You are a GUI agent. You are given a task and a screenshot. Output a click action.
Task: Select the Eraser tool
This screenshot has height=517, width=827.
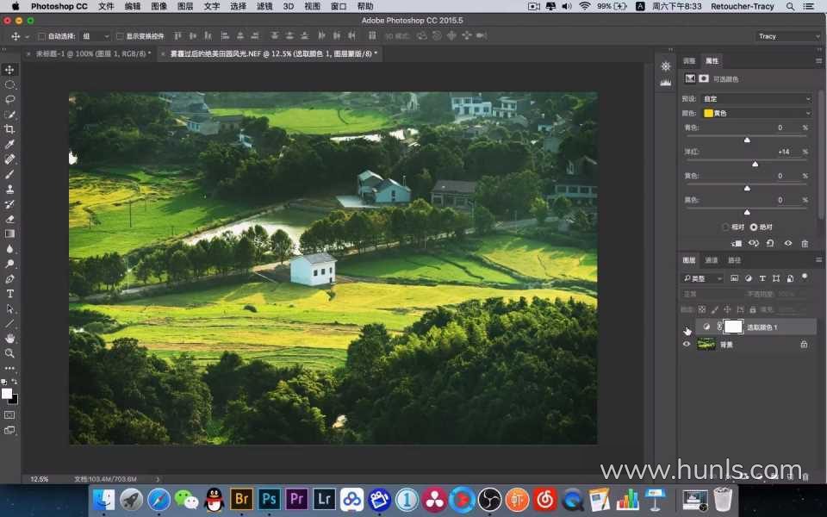pyautogui.click(x=9, y=219)
